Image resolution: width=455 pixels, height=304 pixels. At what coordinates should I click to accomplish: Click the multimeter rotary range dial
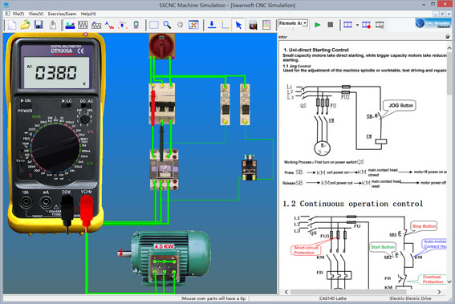point(55,148)
